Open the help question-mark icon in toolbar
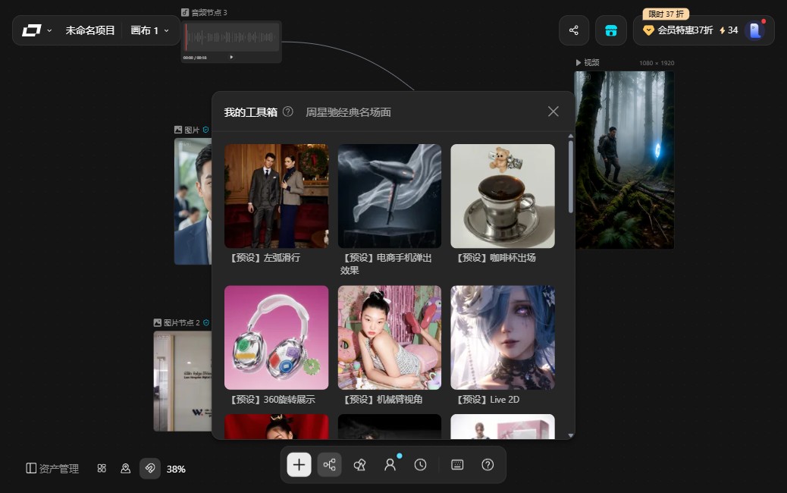The height and width of the screenshot is (493, 787). click(488, 465)
